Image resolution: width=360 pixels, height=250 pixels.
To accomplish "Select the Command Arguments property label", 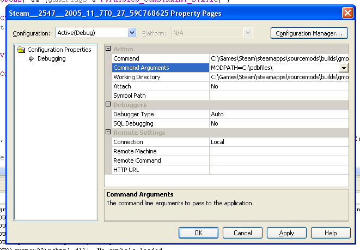I will (160, 68).
